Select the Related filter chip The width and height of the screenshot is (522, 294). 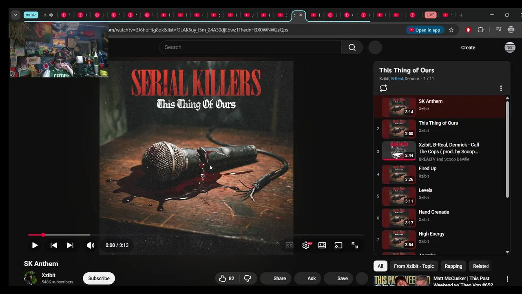(x=481, y=266)
